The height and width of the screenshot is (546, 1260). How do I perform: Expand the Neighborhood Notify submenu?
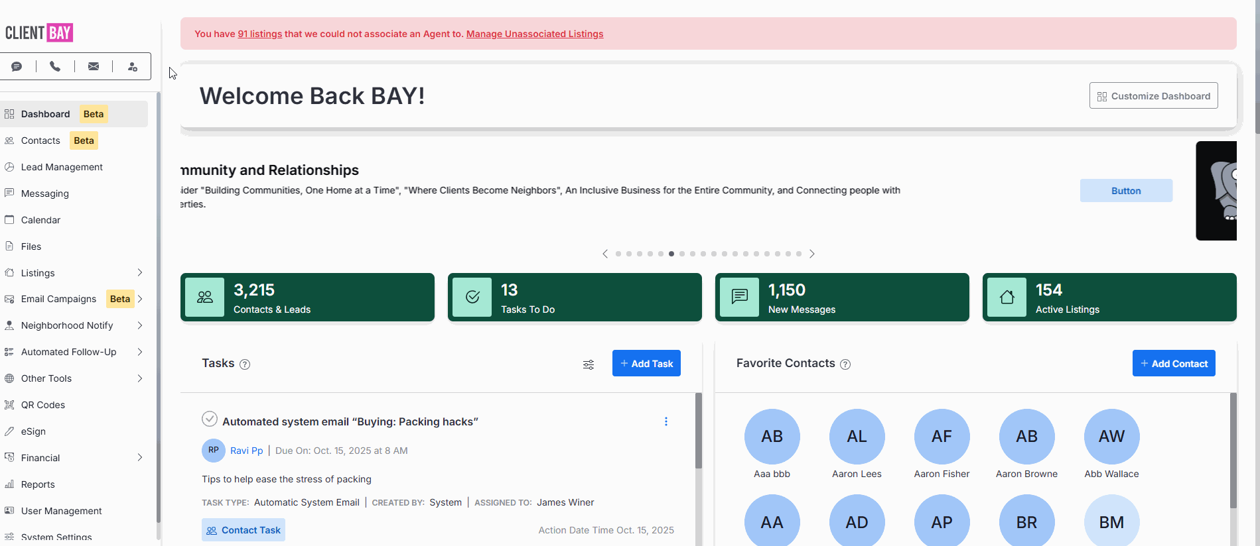click(x=139, y=325)
